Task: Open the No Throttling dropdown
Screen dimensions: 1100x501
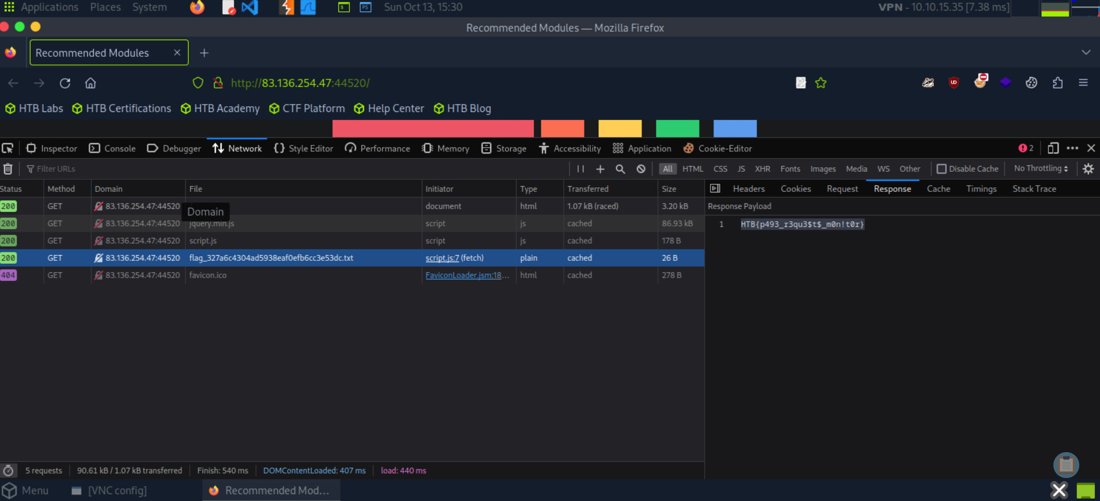Action: [1041, 168]
